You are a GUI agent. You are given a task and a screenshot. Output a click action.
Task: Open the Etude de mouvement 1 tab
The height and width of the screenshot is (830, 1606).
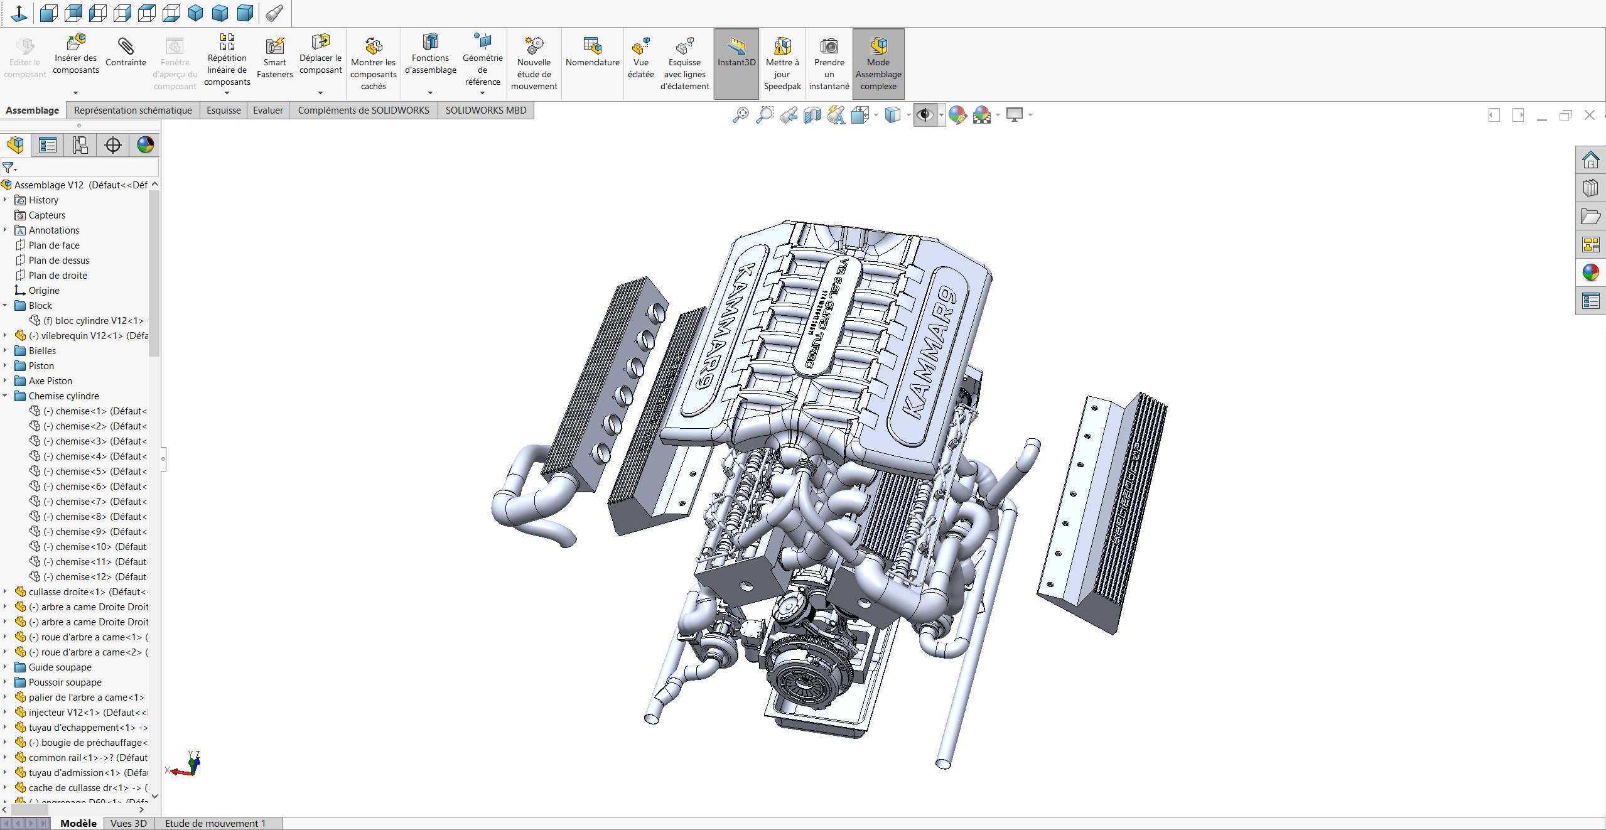pos(215,823)
